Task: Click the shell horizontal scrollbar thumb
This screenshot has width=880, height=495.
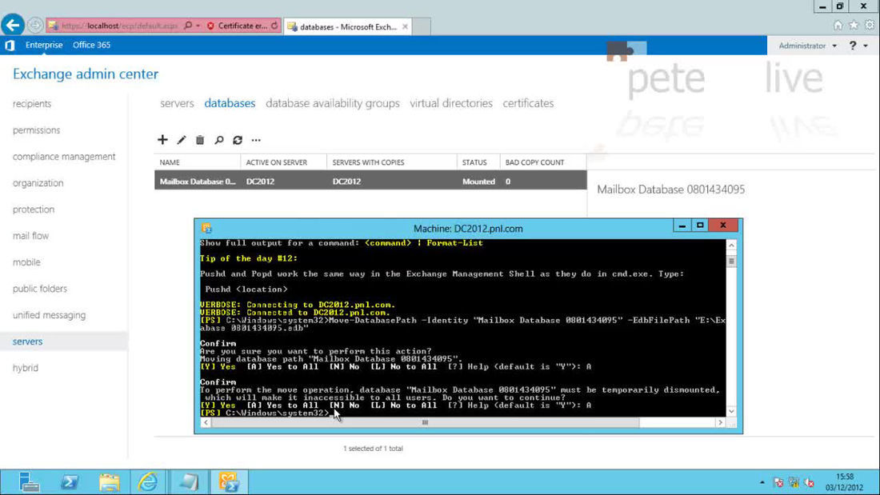Action: (x=425, y=422)
